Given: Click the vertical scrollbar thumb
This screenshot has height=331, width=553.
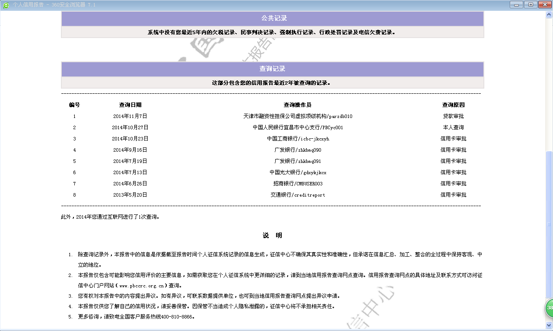Looking at the screenshot, I should point(549,225).
